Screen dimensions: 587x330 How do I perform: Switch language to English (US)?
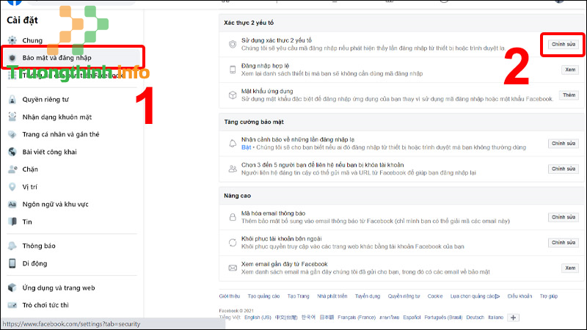tap(258, 318)
